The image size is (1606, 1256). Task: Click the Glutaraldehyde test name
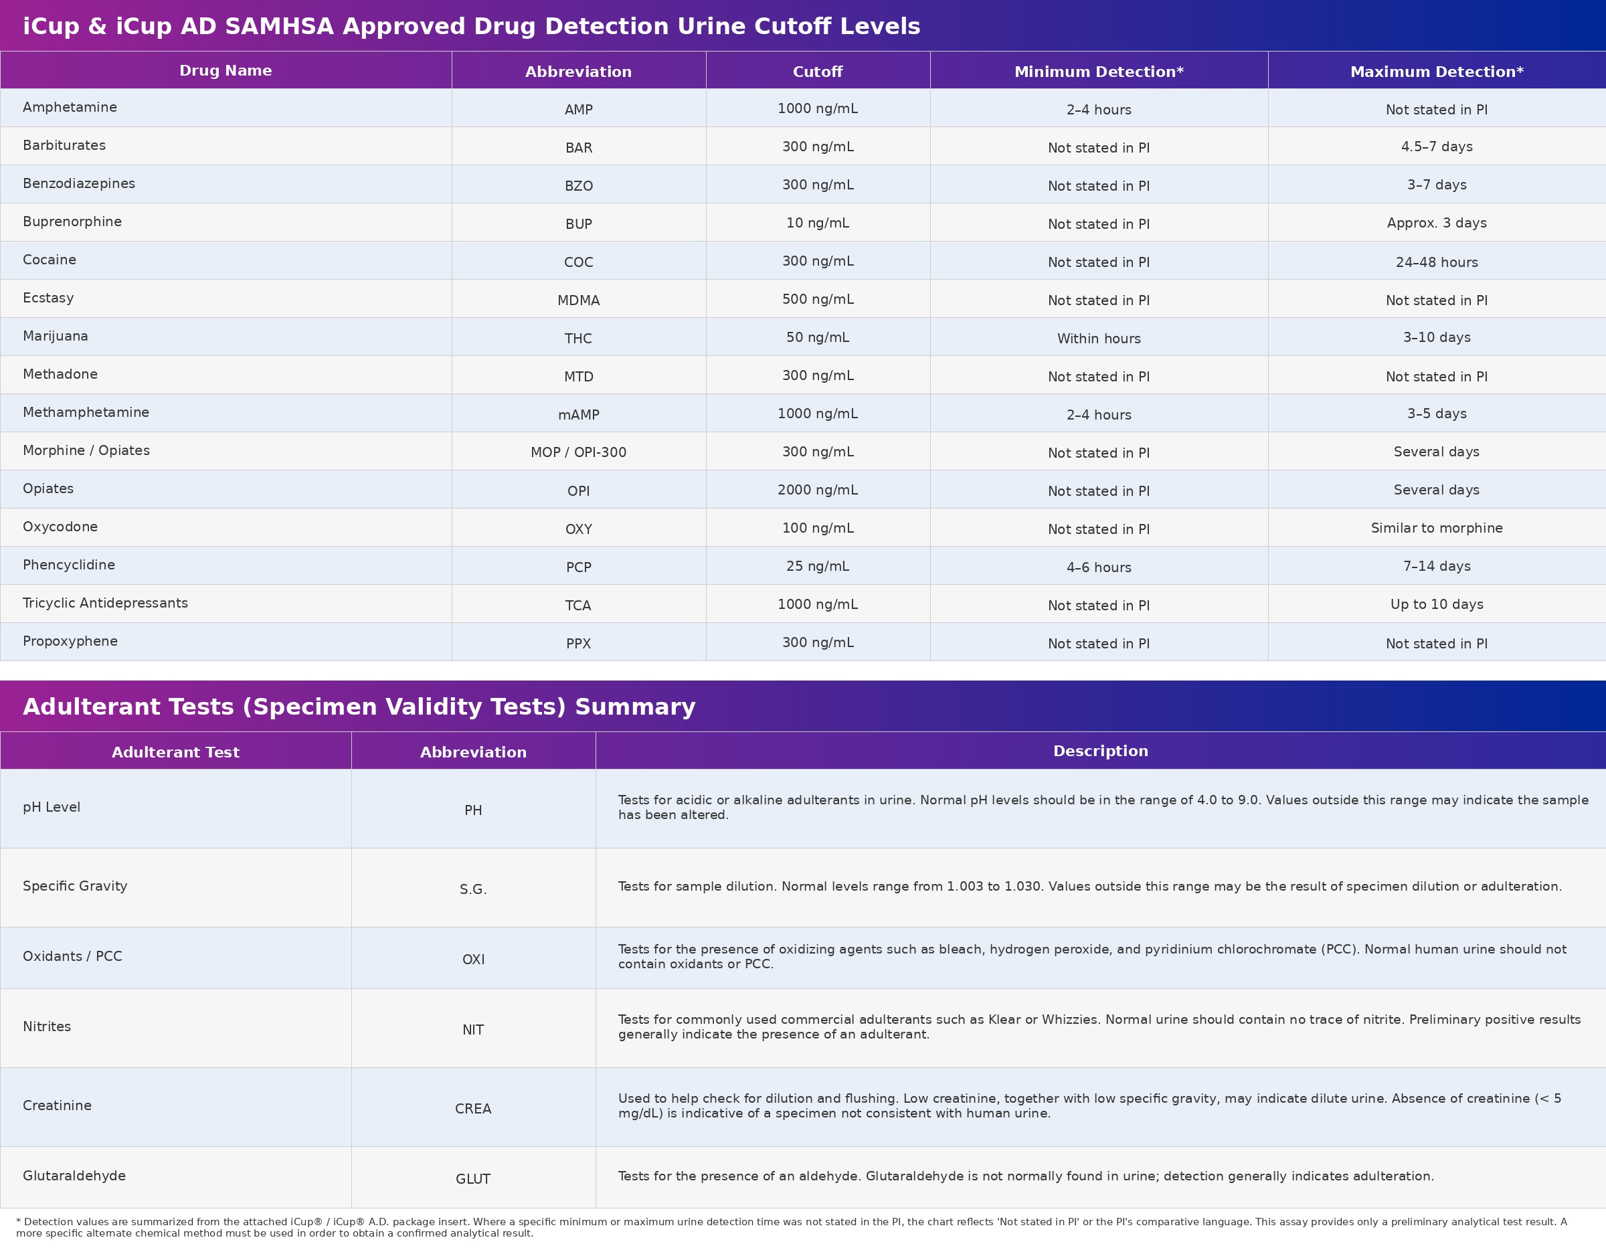pos(74,1176)
